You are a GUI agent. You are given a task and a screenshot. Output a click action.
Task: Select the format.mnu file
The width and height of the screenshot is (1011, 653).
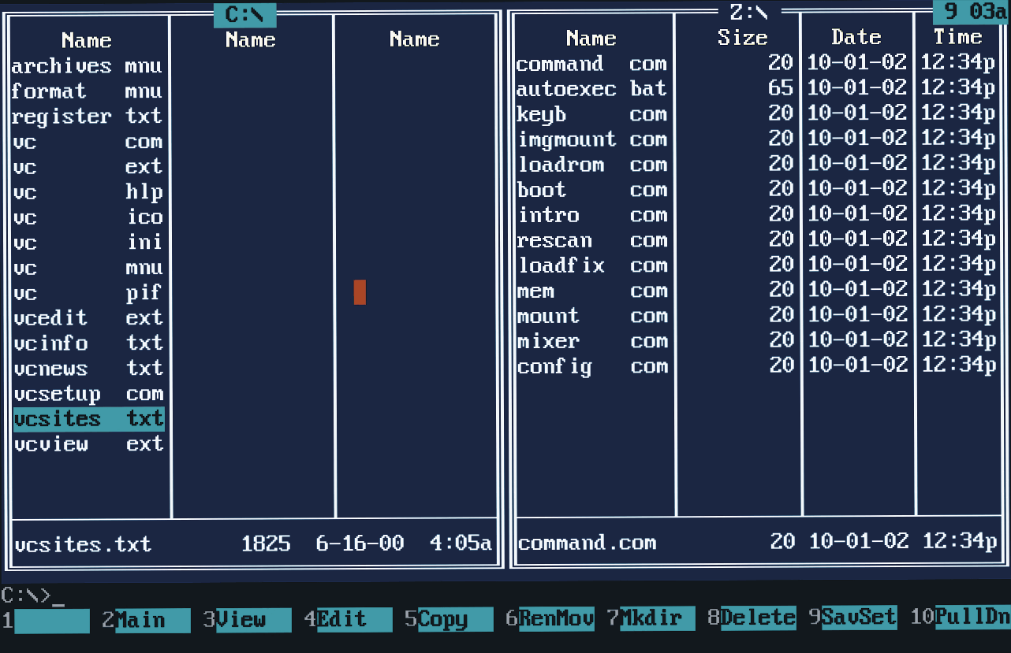88,91
